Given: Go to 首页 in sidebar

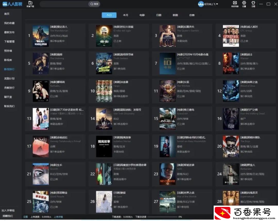Looking at the screenshot, I should click(7, 14).
